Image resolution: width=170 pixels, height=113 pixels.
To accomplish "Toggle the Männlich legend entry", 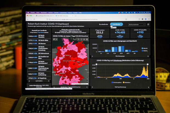I will click(x=145, y=48).
